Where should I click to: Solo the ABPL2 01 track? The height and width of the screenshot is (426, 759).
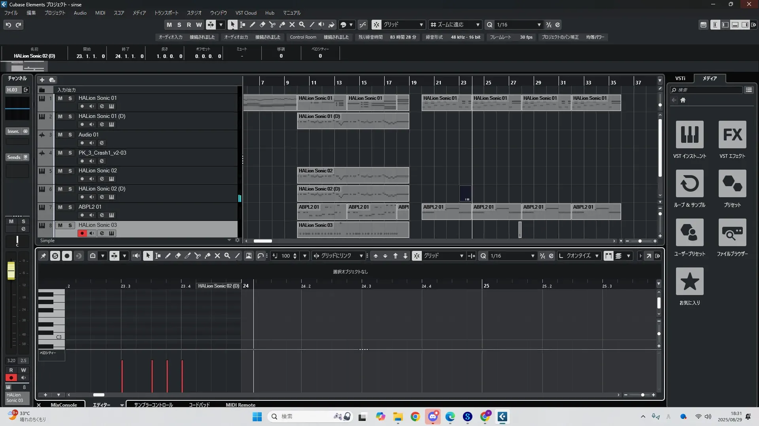(70, 207)
